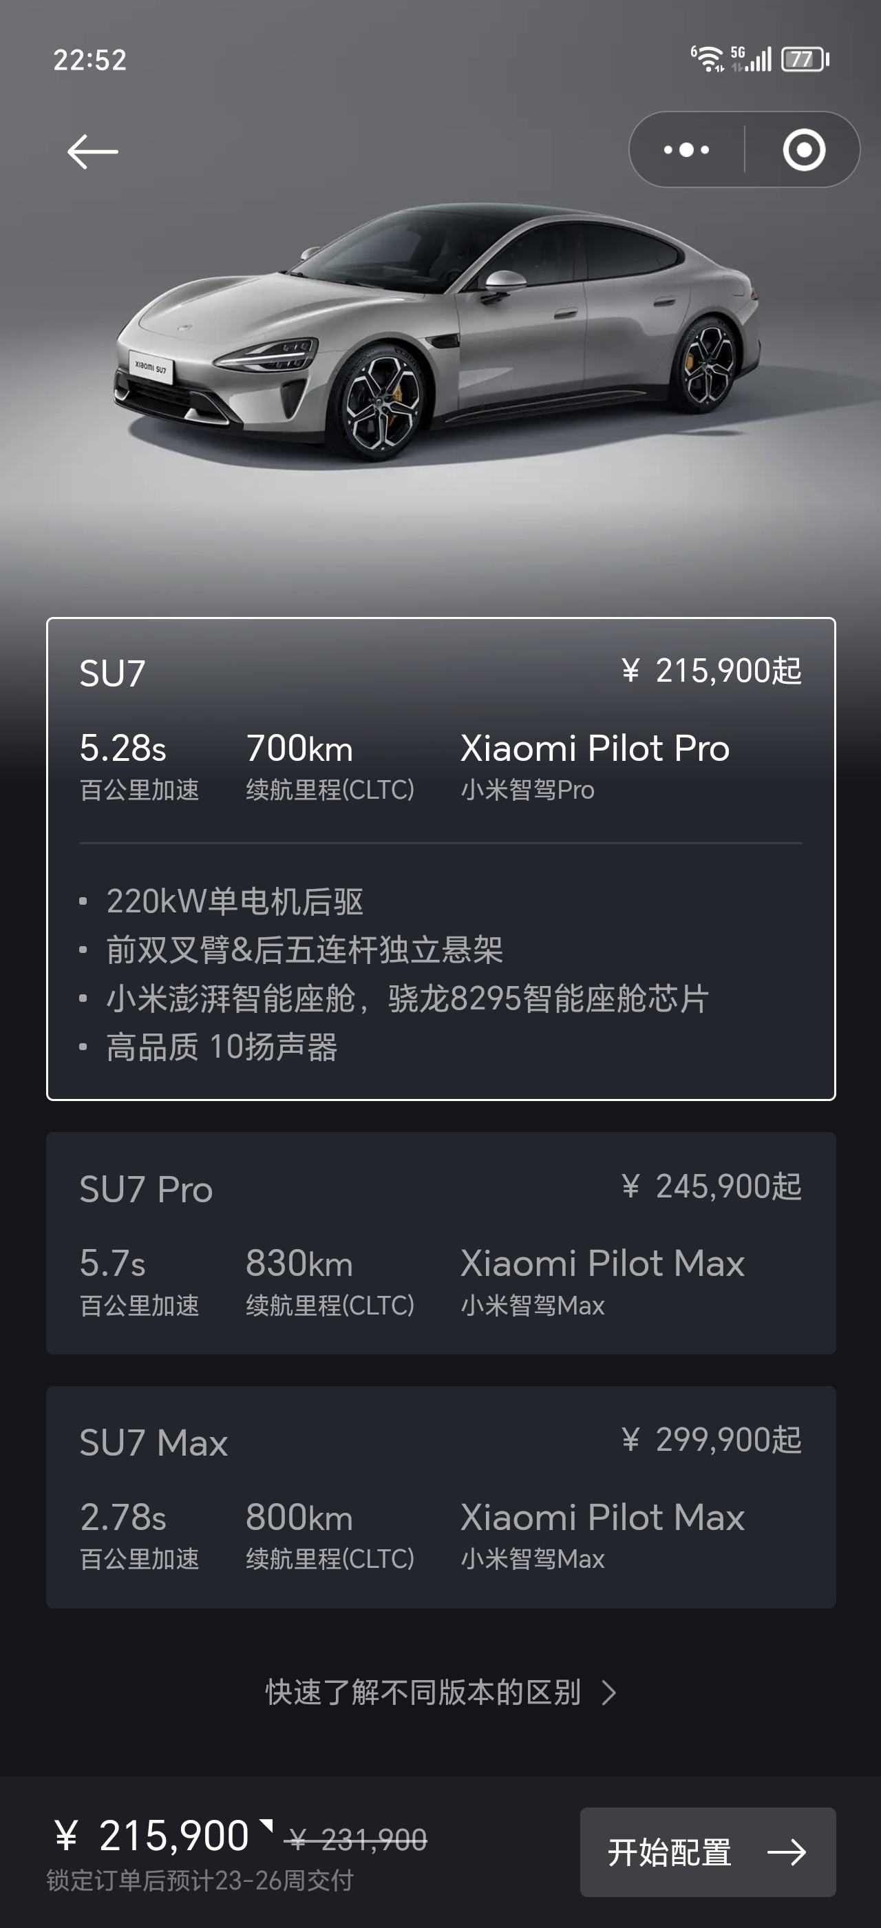Tap the battery indicator showing 77

(805, 59)
